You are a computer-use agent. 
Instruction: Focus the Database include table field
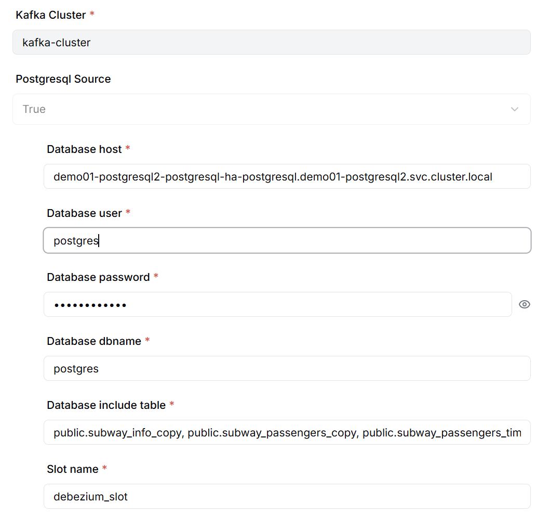click(287, 433)
